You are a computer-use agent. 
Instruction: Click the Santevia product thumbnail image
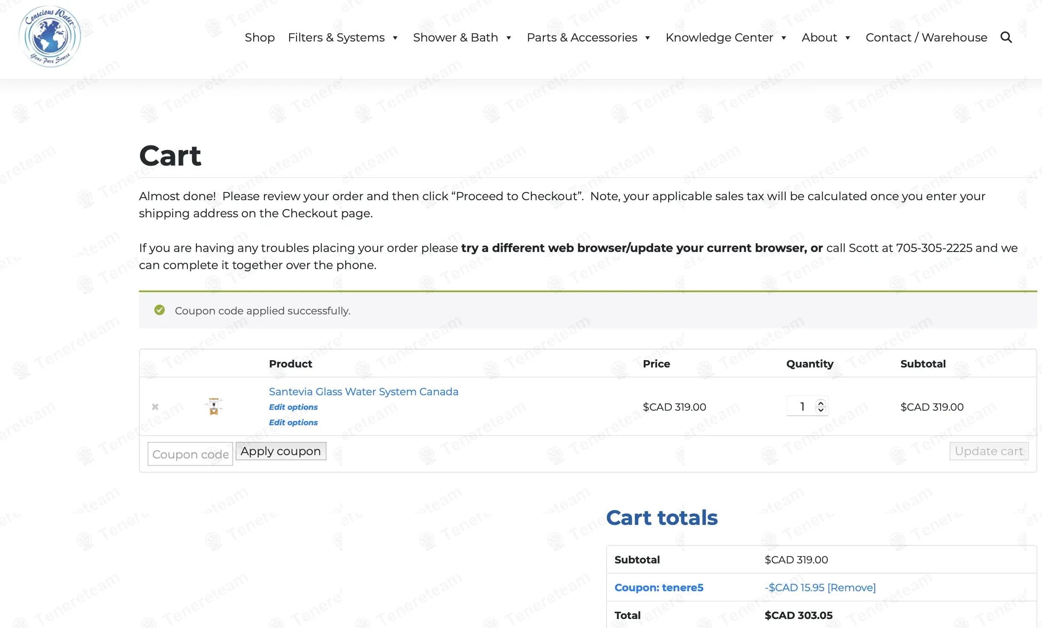tap(214, 406)
